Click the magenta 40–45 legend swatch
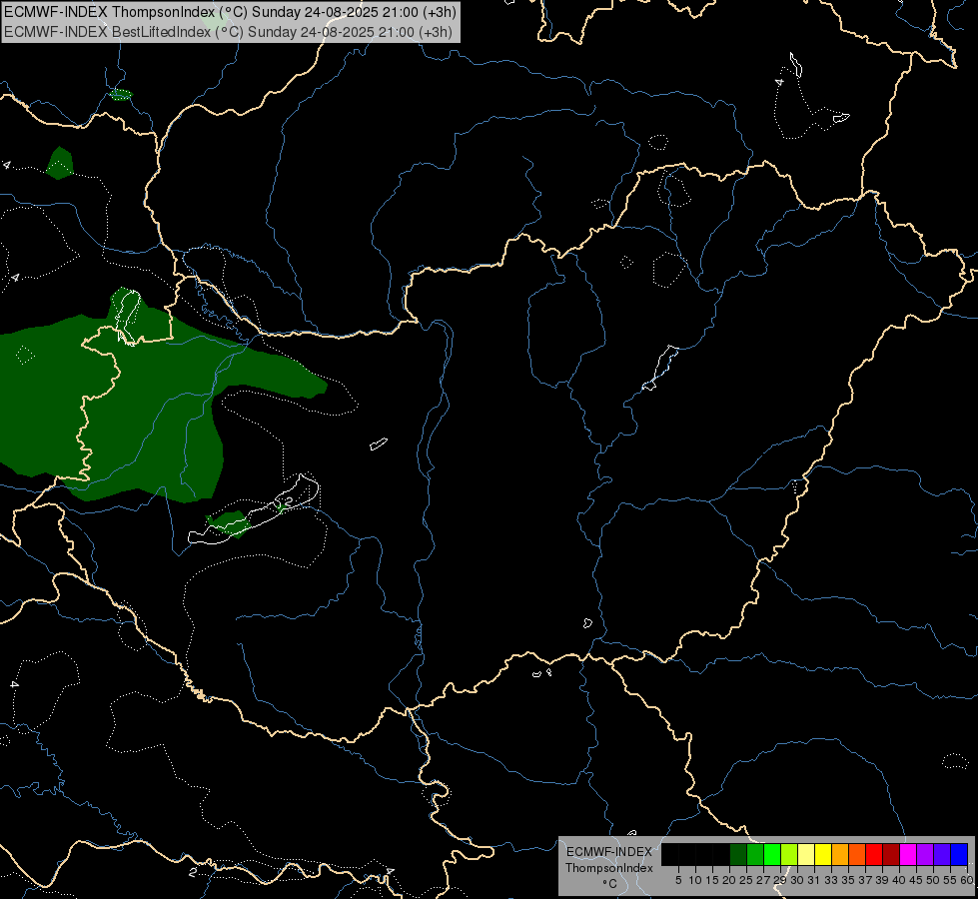 click(908, 854)
